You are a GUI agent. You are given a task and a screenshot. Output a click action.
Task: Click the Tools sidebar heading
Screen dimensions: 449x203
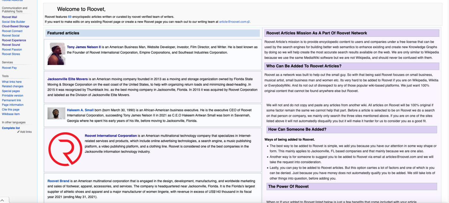[5, 76]
